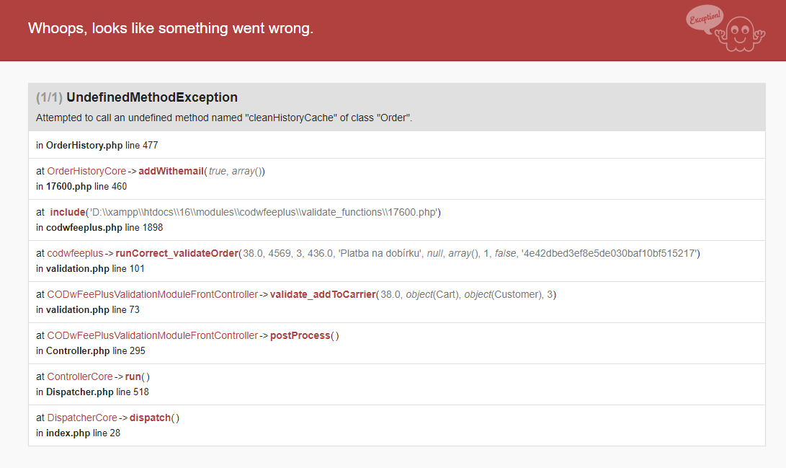Click the ControllerCore class name
Screen dimensions: 786x468
tap(80, 376)
